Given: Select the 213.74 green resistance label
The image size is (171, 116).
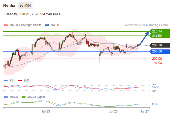Looking at the screenshot, I should 160,31.
